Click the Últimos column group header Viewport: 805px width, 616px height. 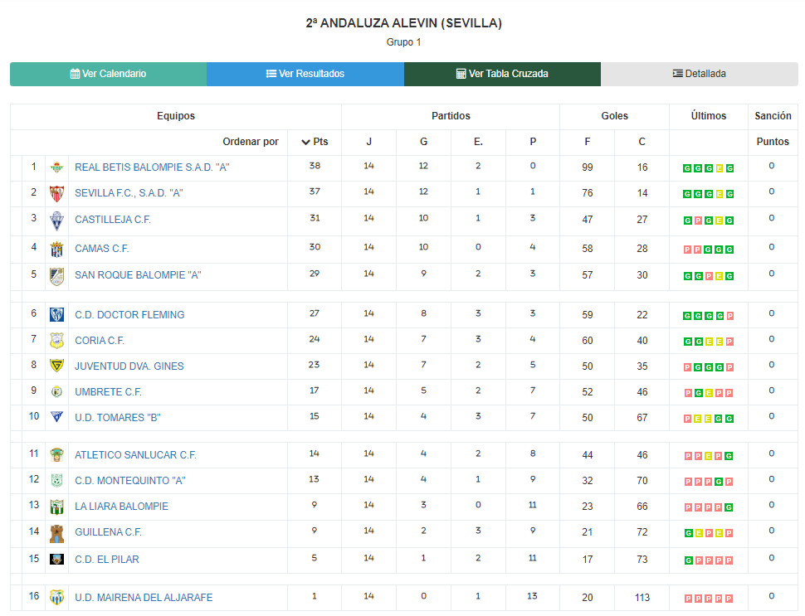[709, 116]
